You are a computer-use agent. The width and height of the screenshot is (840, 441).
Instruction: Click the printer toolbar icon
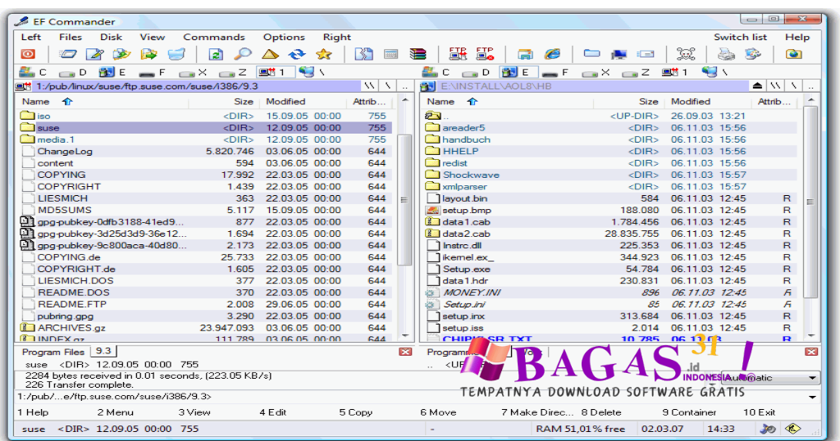pos(726,53)
